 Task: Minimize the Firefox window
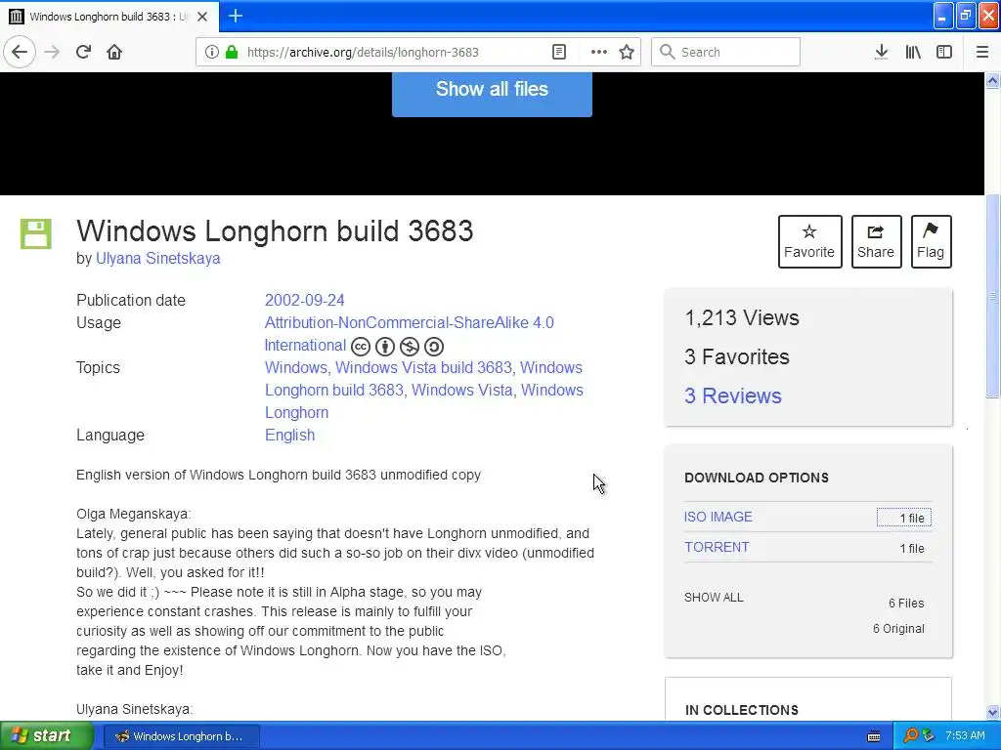click(x=943, y=16)
